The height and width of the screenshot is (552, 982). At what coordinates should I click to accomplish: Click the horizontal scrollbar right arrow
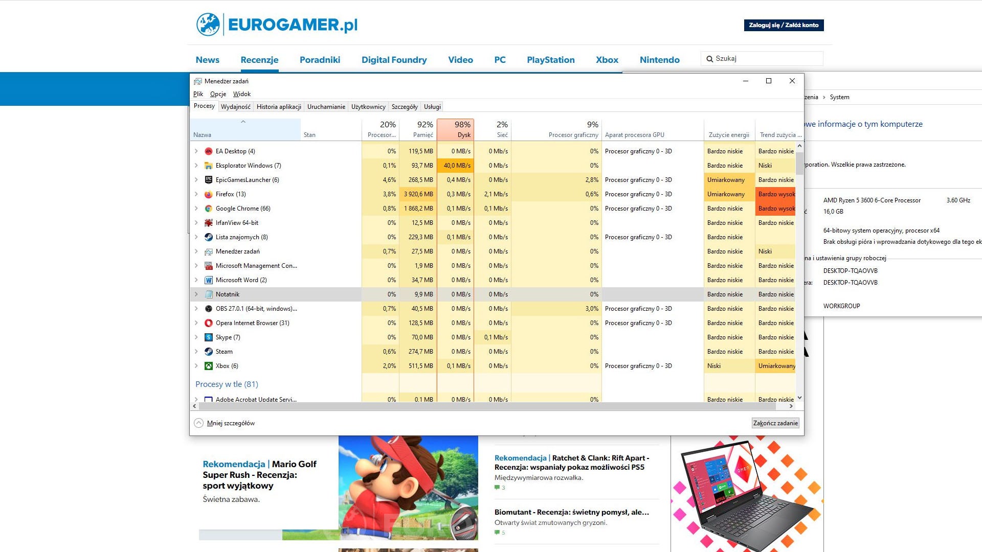[791, 406]
